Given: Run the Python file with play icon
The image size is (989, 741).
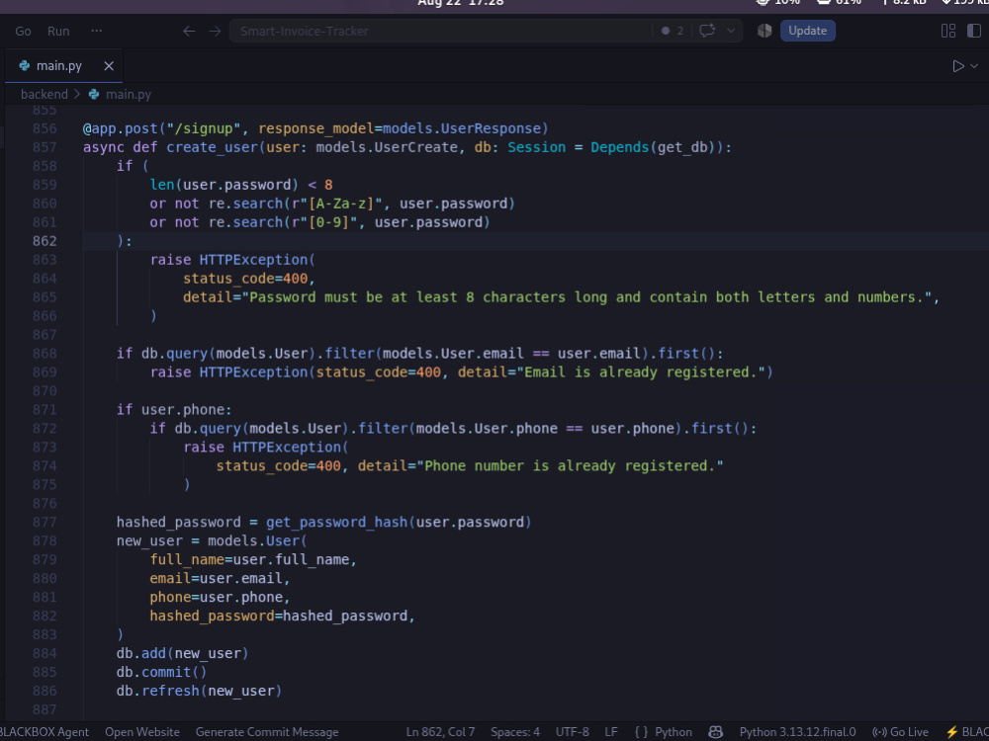Looking at the screenshot, I should tap(958, 66).
